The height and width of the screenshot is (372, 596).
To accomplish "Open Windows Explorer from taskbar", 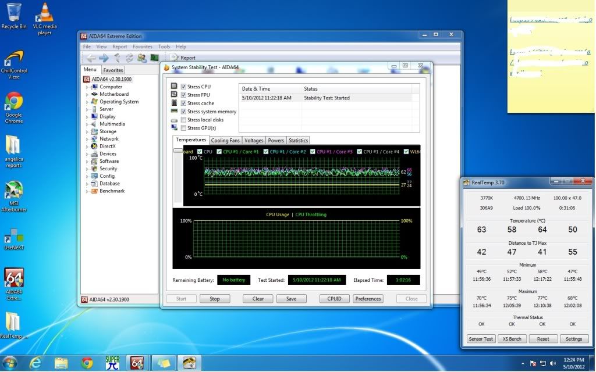I will click(61, 363).
